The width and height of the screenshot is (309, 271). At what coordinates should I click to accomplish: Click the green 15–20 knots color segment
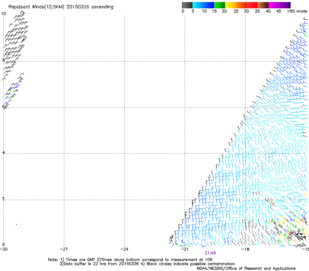click(220, 5)
